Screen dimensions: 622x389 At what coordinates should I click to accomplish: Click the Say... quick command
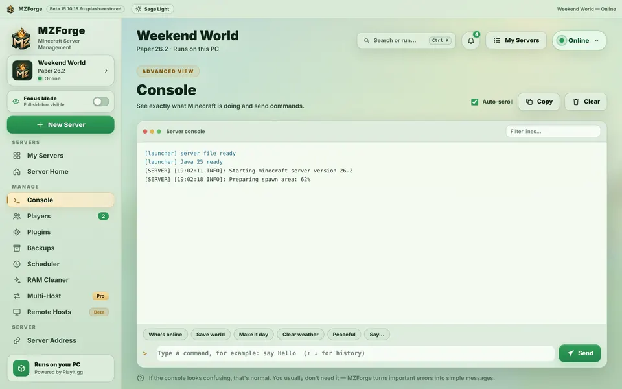[x=377, y=335]
